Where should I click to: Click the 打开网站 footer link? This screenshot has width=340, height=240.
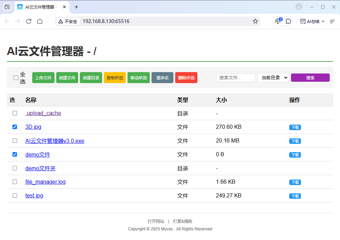156,221
